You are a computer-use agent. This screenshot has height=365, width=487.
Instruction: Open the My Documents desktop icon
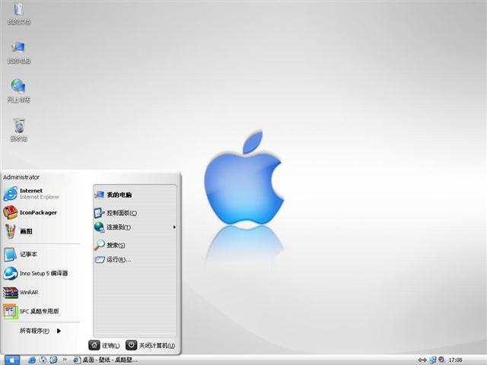(x=18, y=14)
